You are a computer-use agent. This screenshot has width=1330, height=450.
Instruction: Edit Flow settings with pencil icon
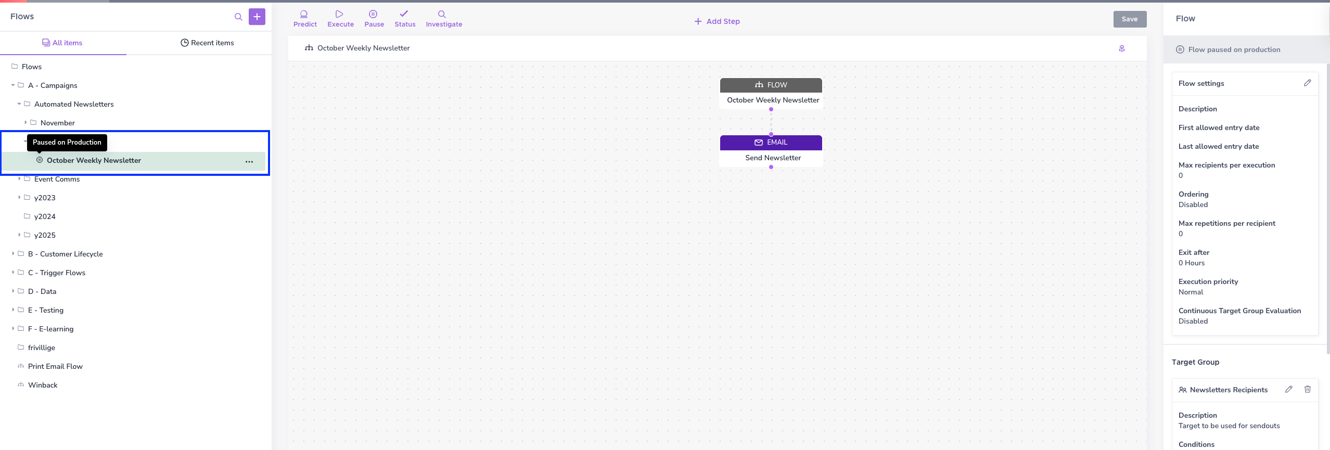tap(1308, 83)
